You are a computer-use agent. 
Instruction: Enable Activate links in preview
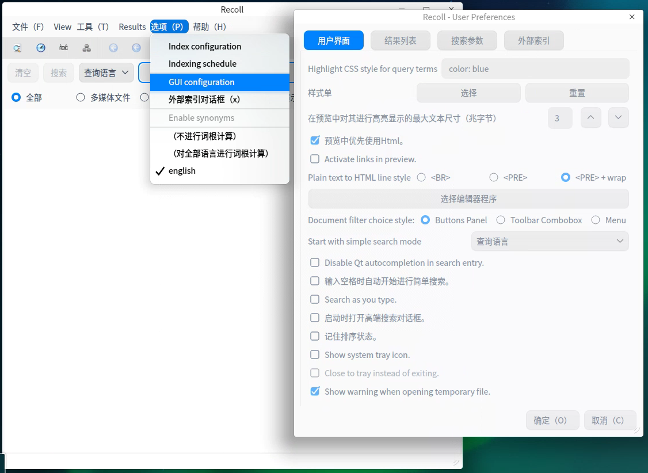click(315, 159)
